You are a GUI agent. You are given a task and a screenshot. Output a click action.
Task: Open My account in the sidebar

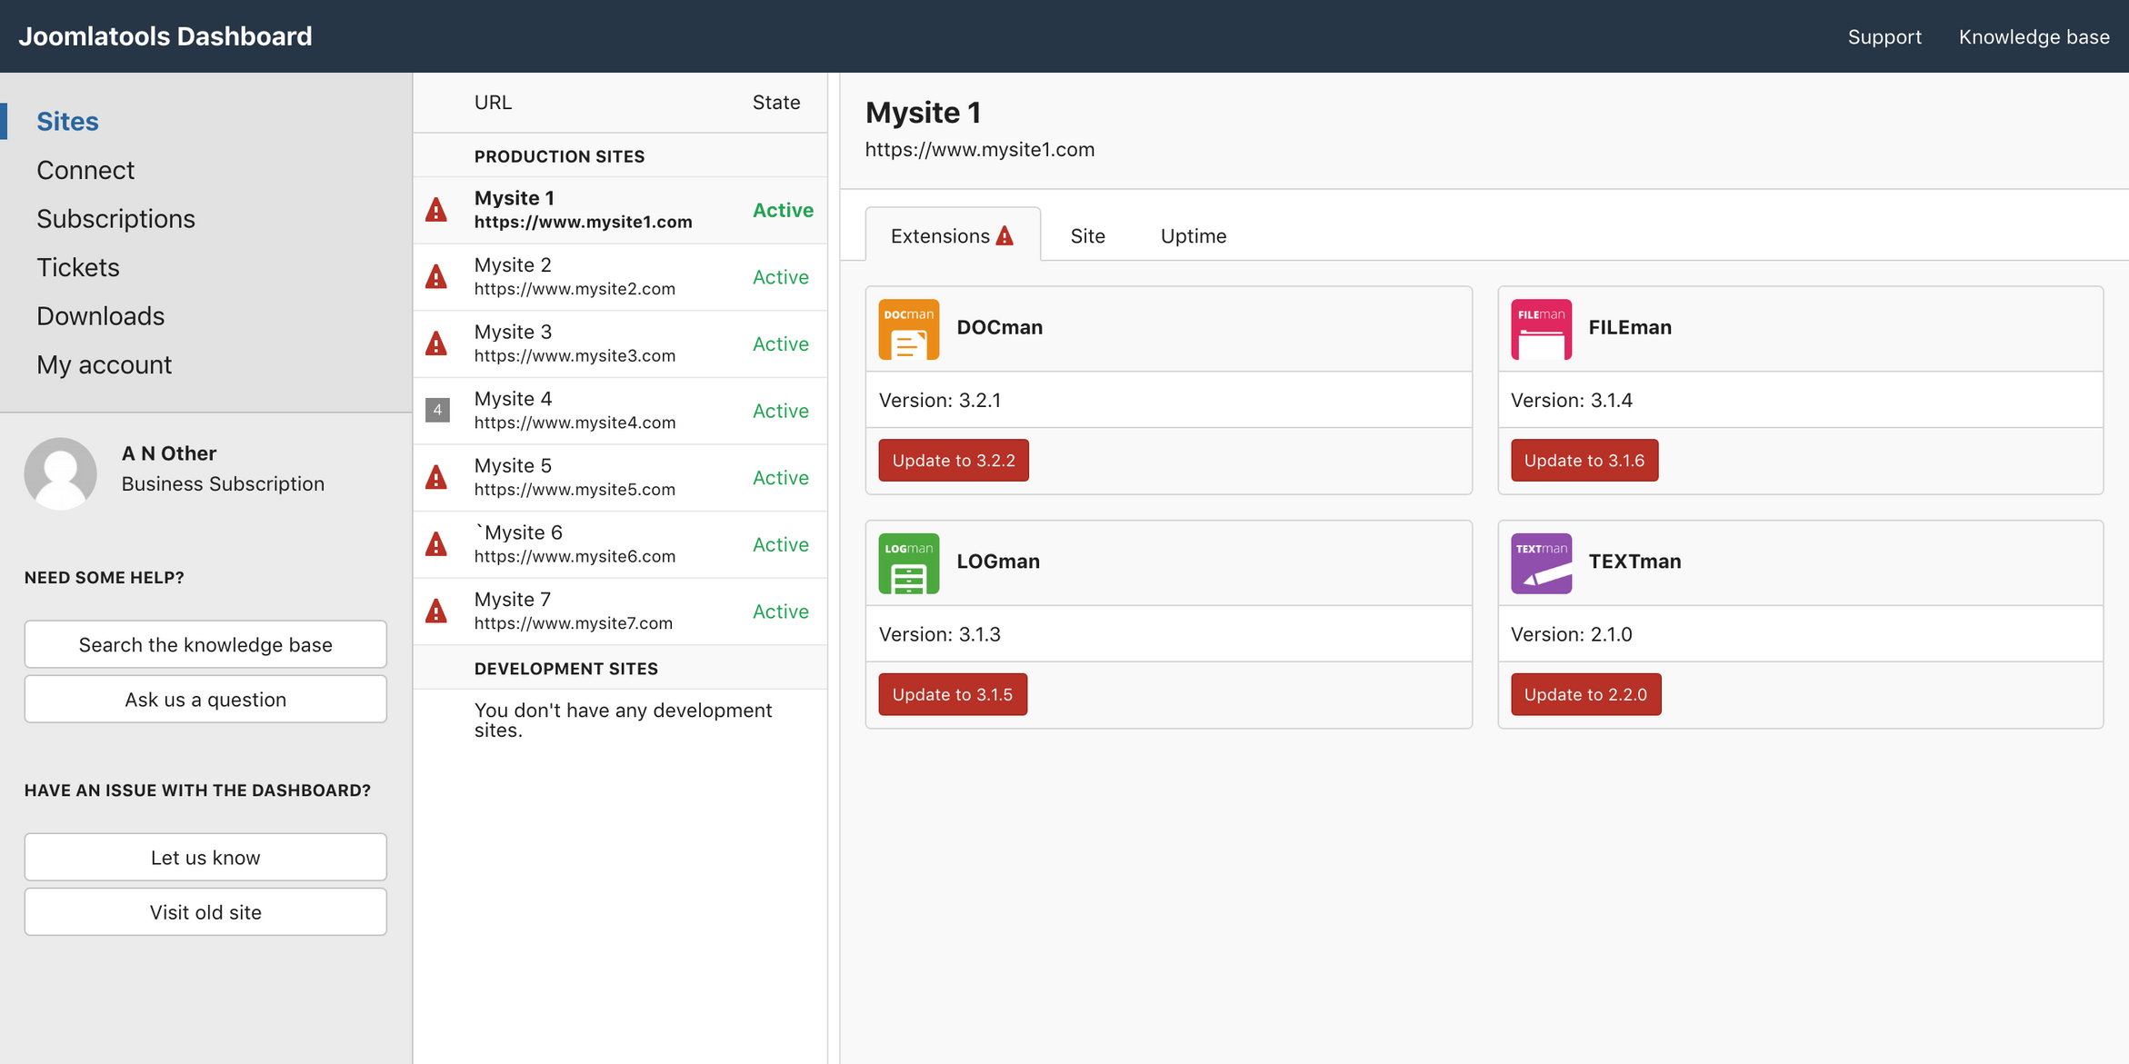104,364
